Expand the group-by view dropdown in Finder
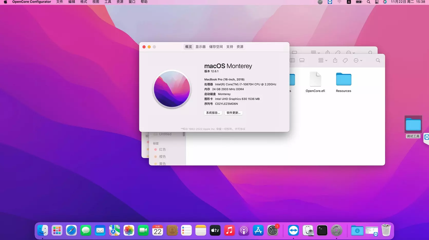Viewport: 429px width, 240px height. click(322, 60)
